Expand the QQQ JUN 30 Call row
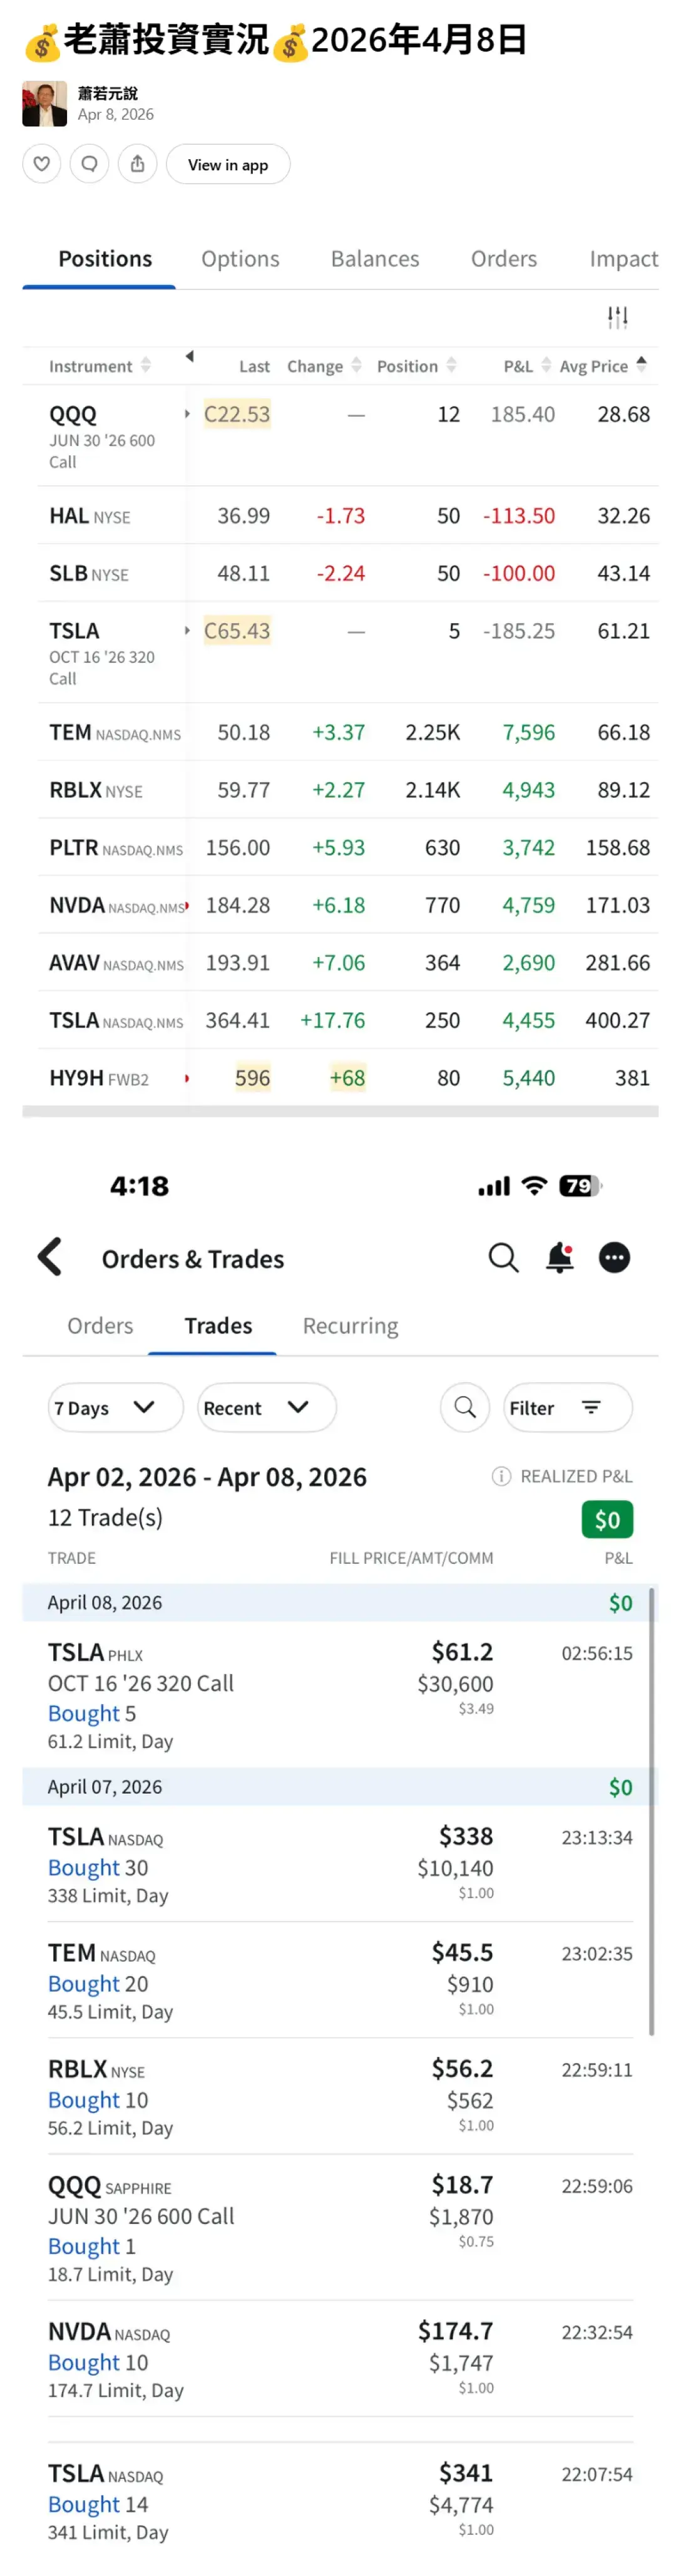The height and width of the screenshot is (2576, 676). click(187, 413)
